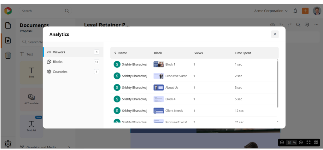Screen dimensions: 323x150
Task: Toggle fullscreen view icon
Action: (x=308, y=142)
